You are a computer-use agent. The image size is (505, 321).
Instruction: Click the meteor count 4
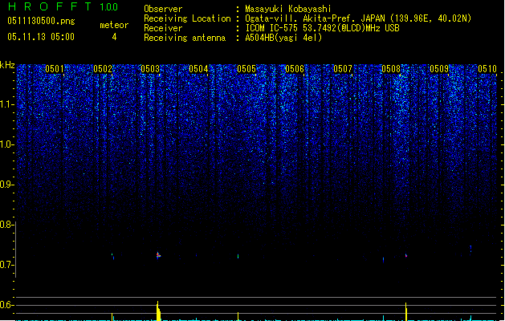click(114, 37)
